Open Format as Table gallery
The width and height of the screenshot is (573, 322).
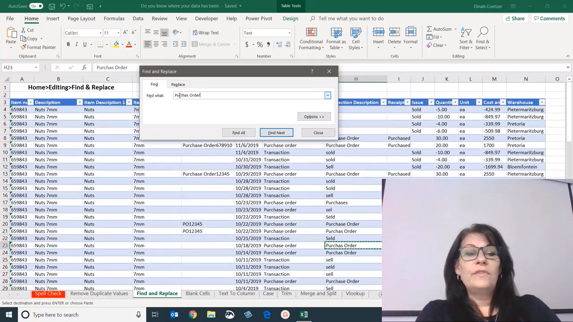coord(336,39)
